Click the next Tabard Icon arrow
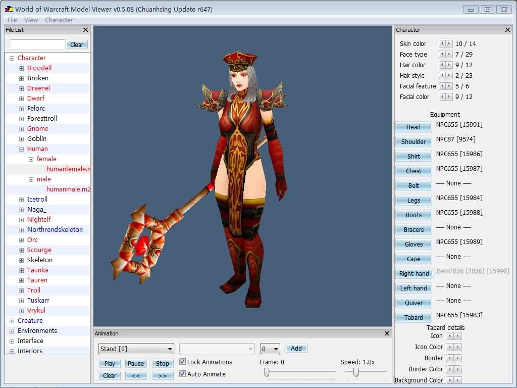The image size is (517, 388). [x=457, y=336]
